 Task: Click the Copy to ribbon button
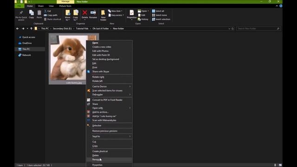point(76,15)
